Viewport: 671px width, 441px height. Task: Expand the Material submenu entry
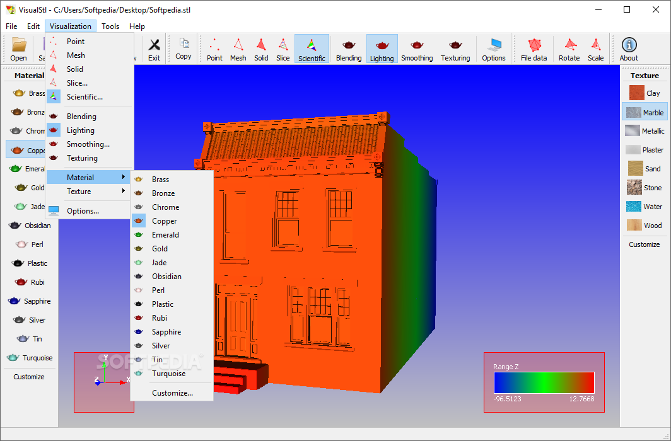(x=90, y=177)
